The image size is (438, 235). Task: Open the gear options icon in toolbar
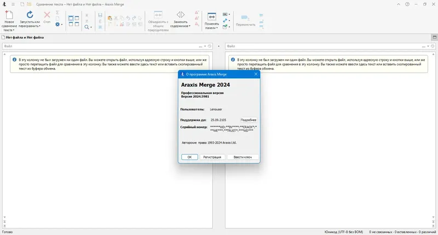coord(57,25)
